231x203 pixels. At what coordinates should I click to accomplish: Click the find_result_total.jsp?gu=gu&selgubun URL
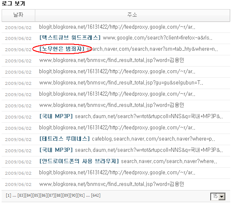click(121, 83)
